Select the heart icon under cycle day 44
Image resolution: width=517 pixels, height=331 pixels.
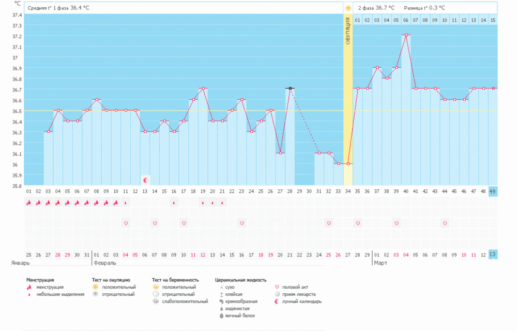pyautogui.click(x=445, y=223)
